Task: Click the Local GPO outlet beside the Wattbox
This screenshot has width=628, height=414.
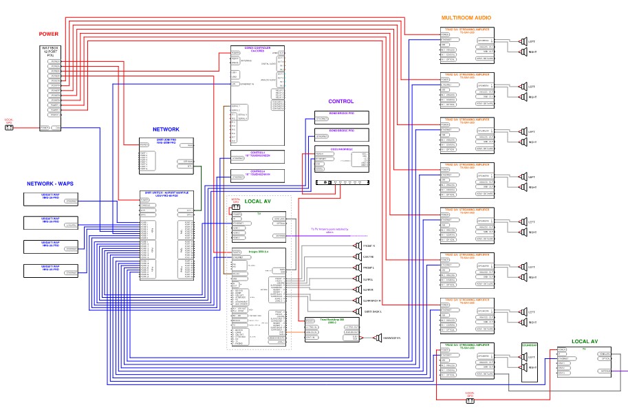Action: click(x=9, y=127)
